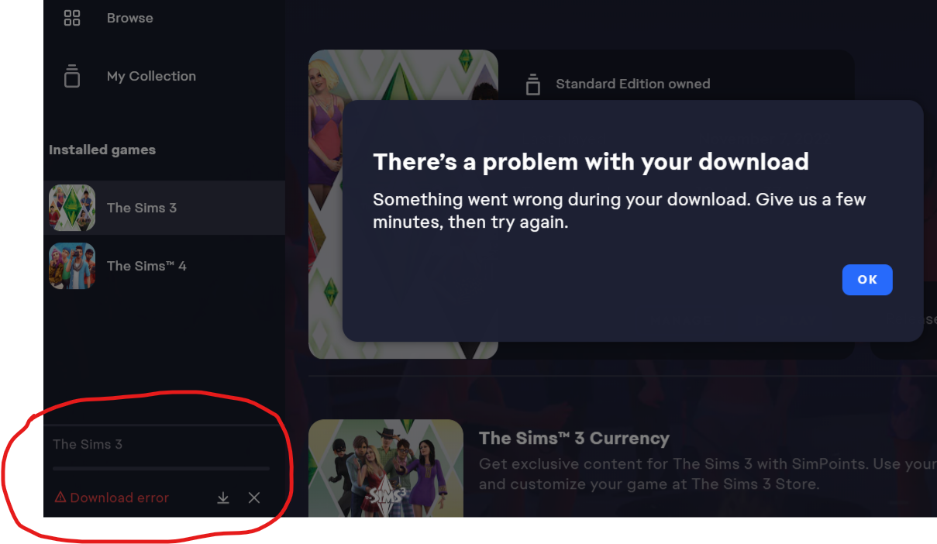Click the Browse grid icon

click(x=72, y=18)
